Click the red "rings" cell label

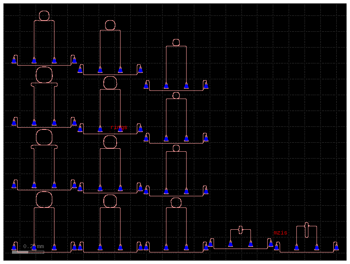pyautogui.click(x=119, y=127)
